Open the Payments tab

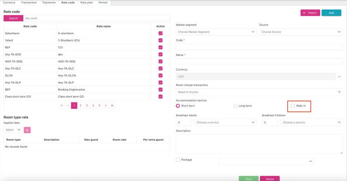tap(49, 3)
